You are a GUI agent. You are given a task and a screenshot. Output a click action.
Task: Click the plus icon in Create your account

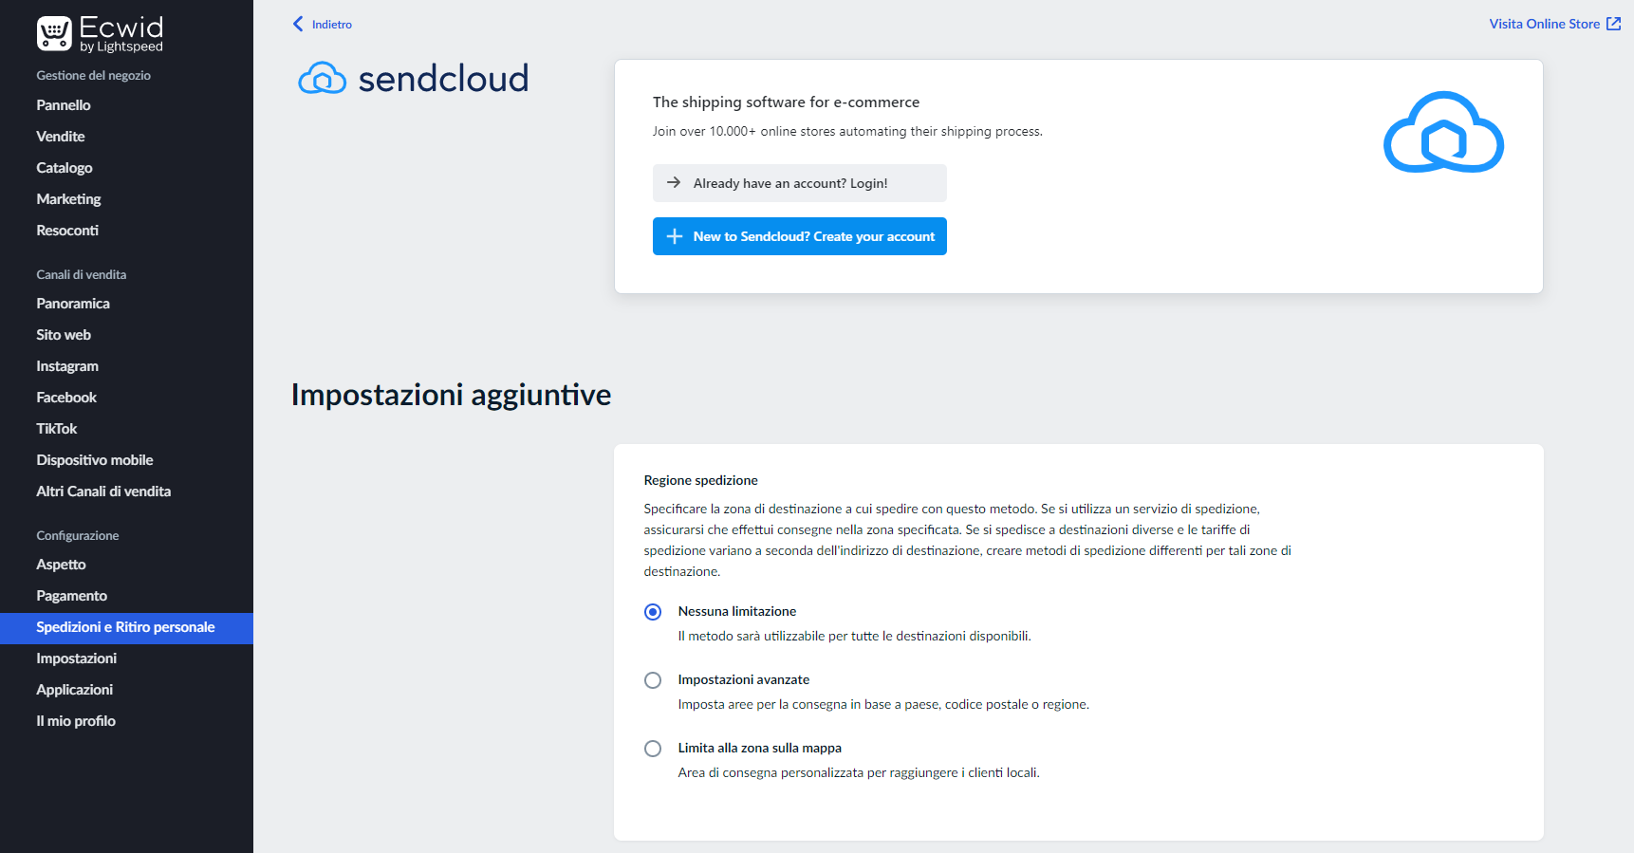675,236
